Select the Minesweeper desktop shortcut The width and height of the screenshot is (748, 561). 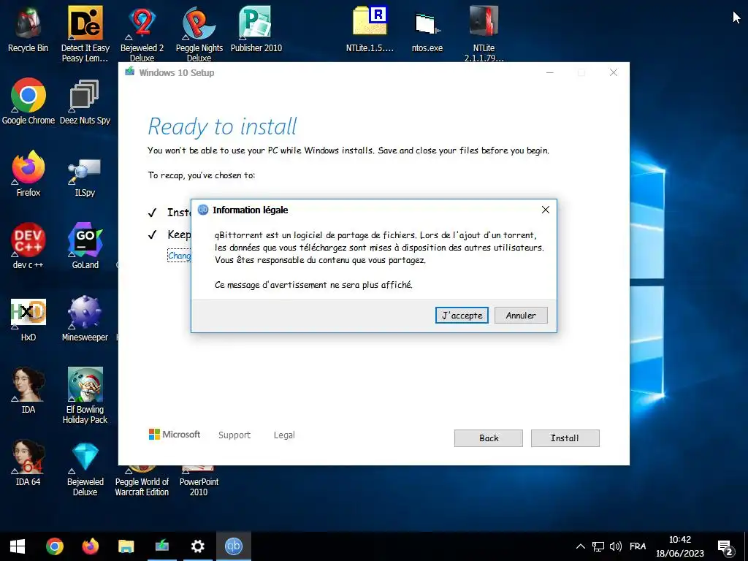[x=85, y=318]
